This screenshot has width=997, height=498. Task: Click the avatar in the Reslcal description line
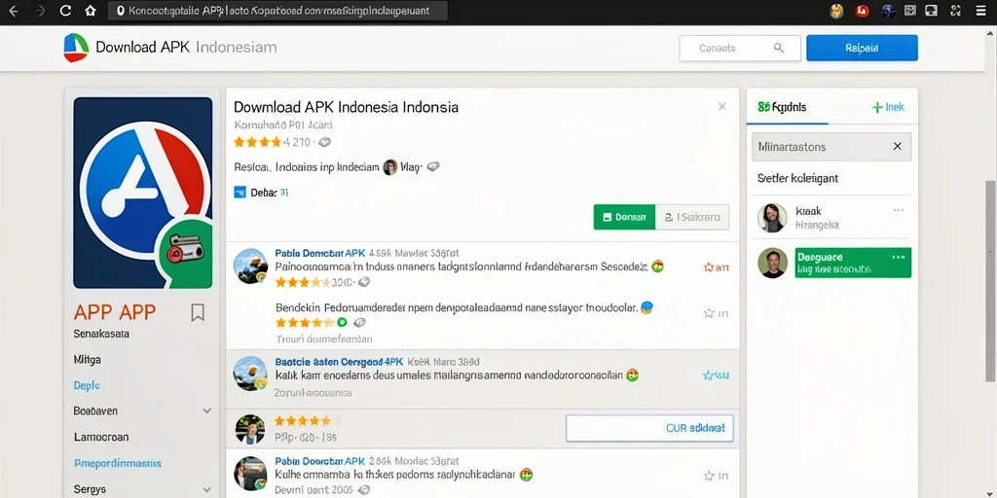(x=389, y=167)
